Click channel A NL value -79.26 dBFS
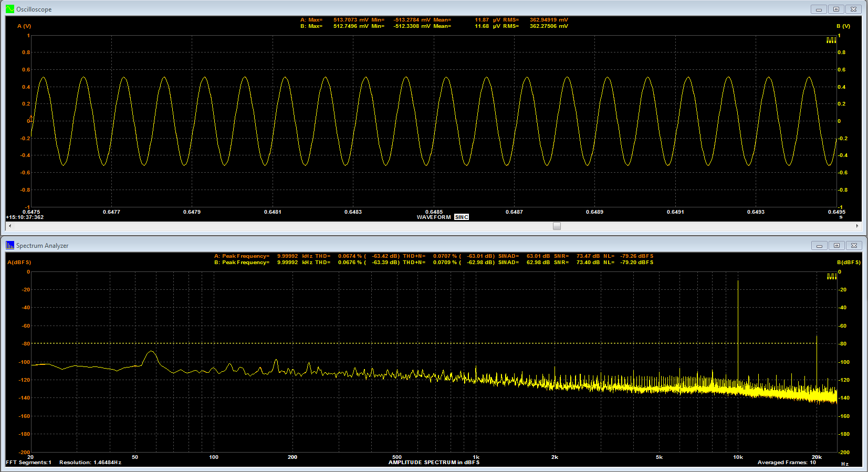The image size is (868, 472). pyautogui.click(x=637, y=256)
